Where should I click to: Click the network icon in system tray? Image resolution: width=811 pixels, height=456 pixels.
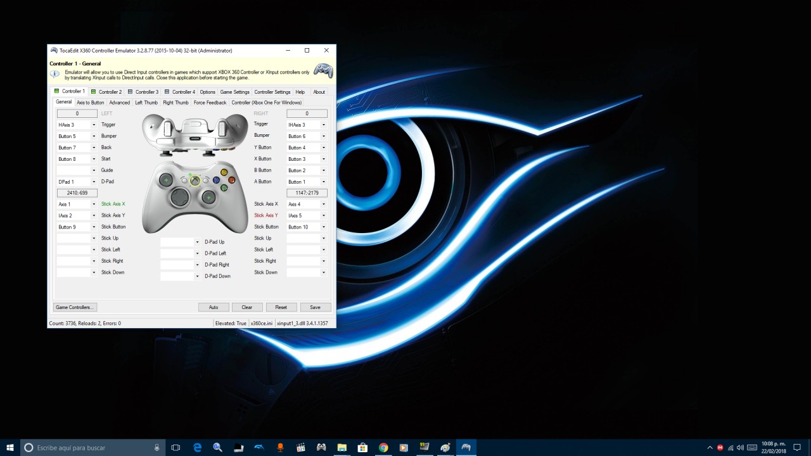730,448
